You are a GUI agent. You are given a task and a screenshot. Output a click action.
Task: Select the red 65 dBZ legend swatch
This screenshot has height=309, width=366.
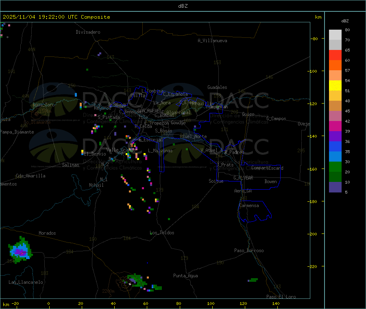coord(335,55)
